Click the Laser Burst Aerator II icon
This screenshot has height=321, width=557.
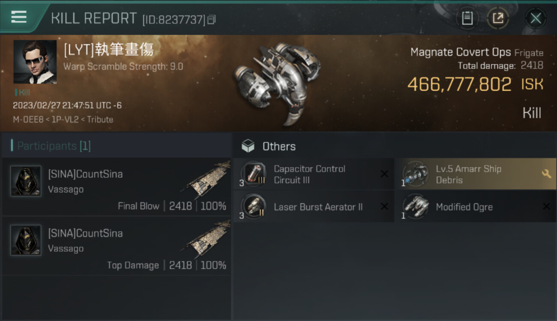[253, 206]
